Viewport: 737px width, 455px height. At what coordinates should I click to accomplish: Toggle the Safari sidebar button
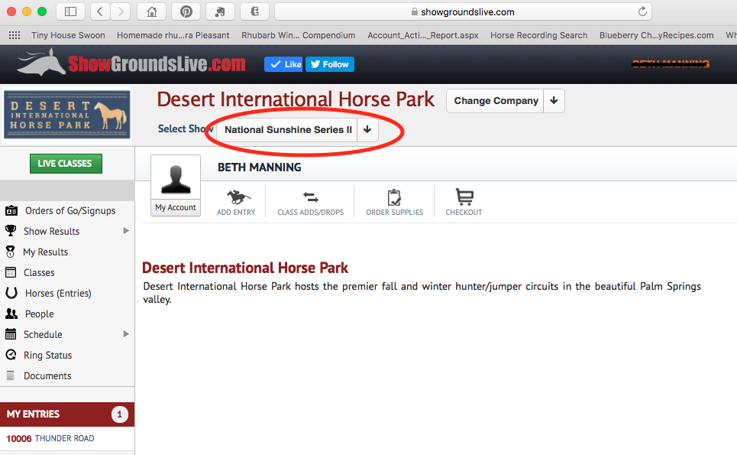point(70,11)
